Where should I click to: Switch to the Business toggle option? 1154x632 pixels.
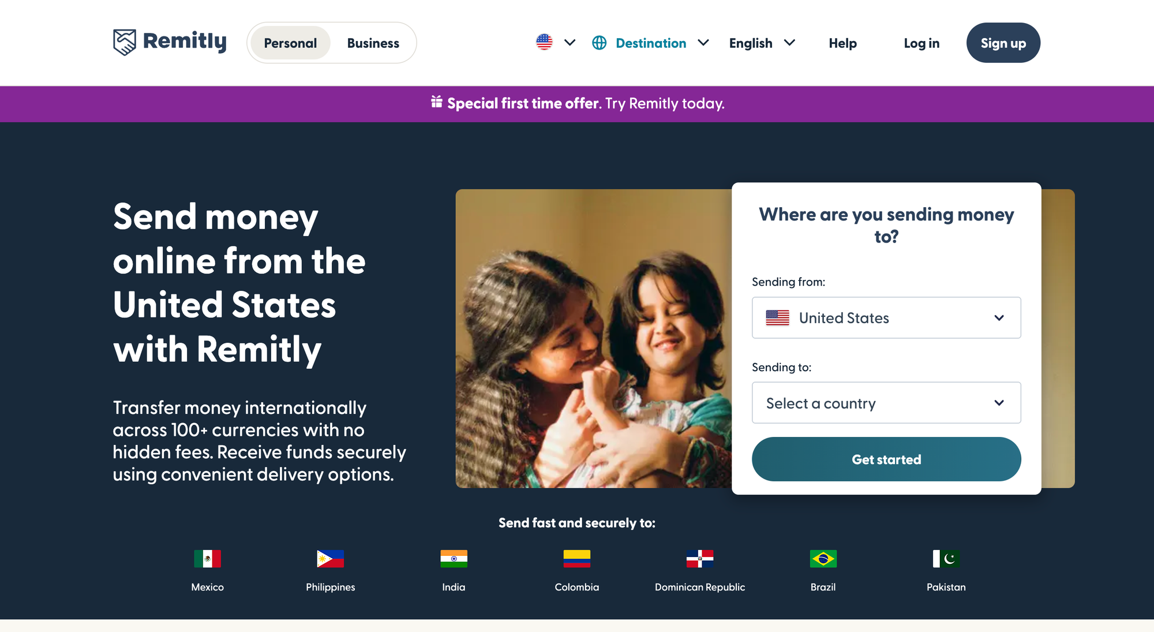point(373,43)
